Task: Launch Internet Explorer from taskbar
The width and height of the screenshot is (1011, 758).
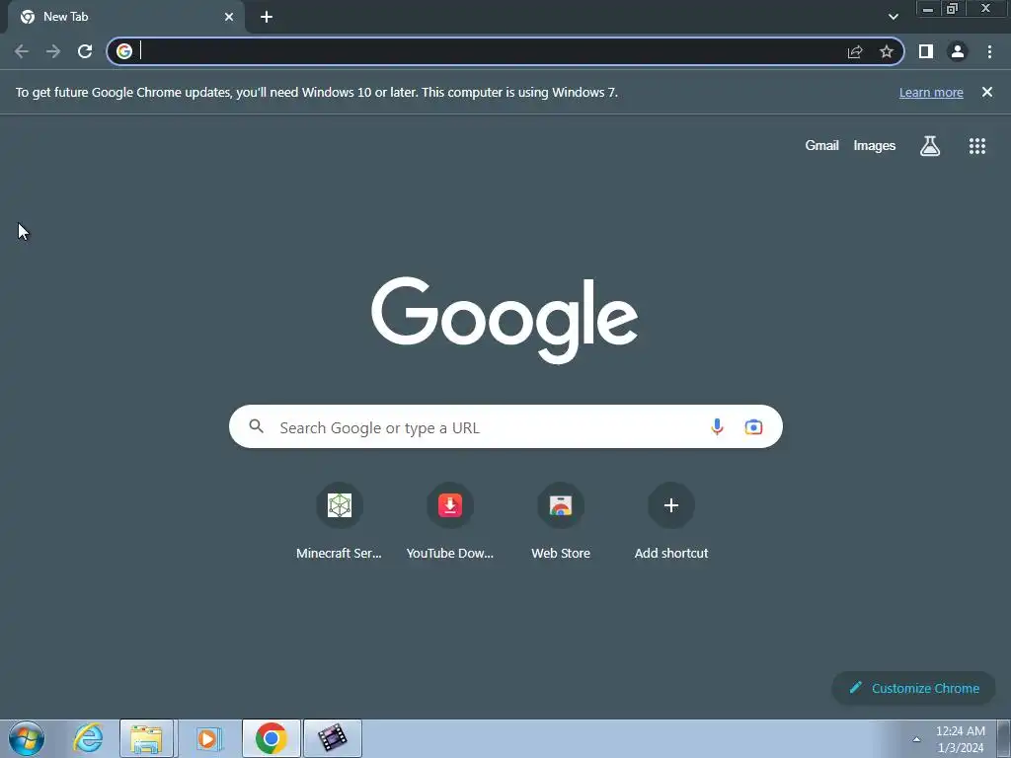Action: pos(88,738)
